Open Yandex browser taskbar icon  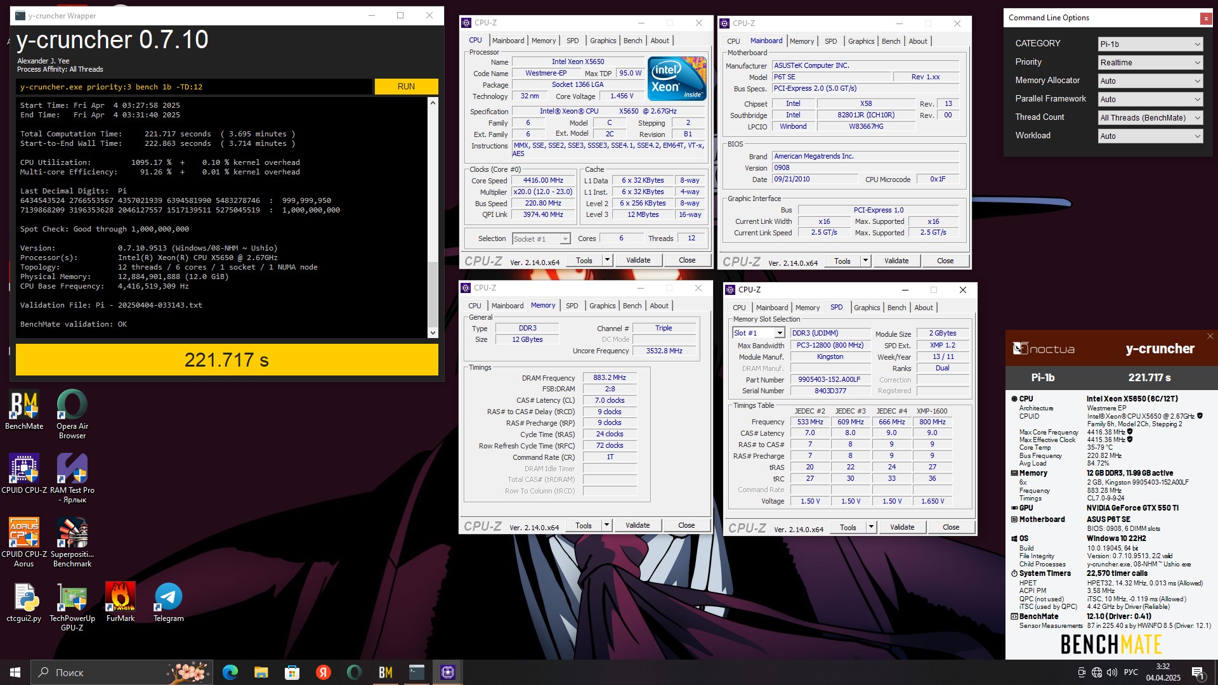coord(323,672)
